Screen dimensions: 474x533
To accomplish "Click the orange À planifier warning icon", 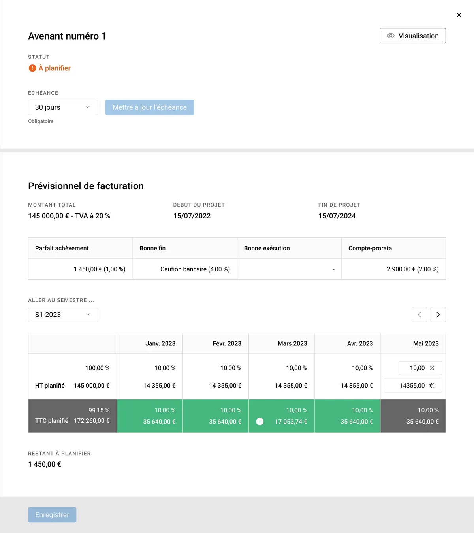I will click(32, 68).
